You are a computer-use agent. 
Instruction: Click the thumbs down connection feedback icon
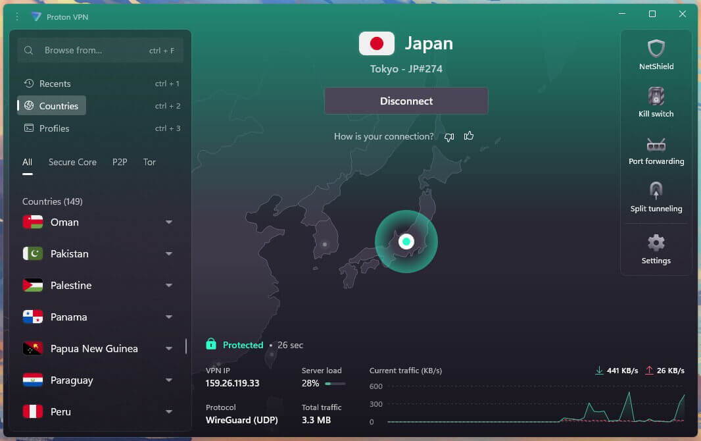[449, 137]
